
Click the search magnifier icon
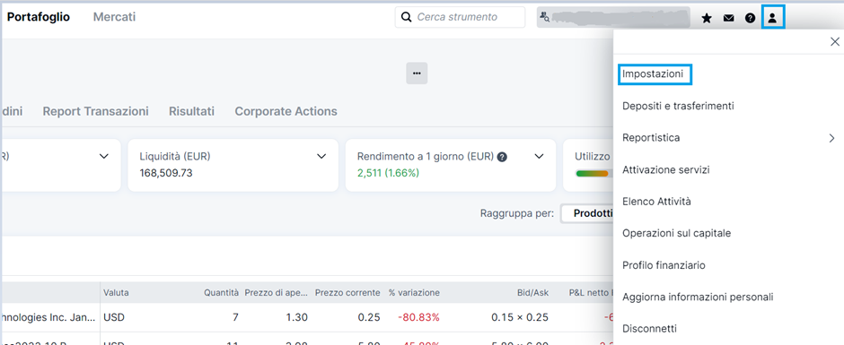point(407,17)
